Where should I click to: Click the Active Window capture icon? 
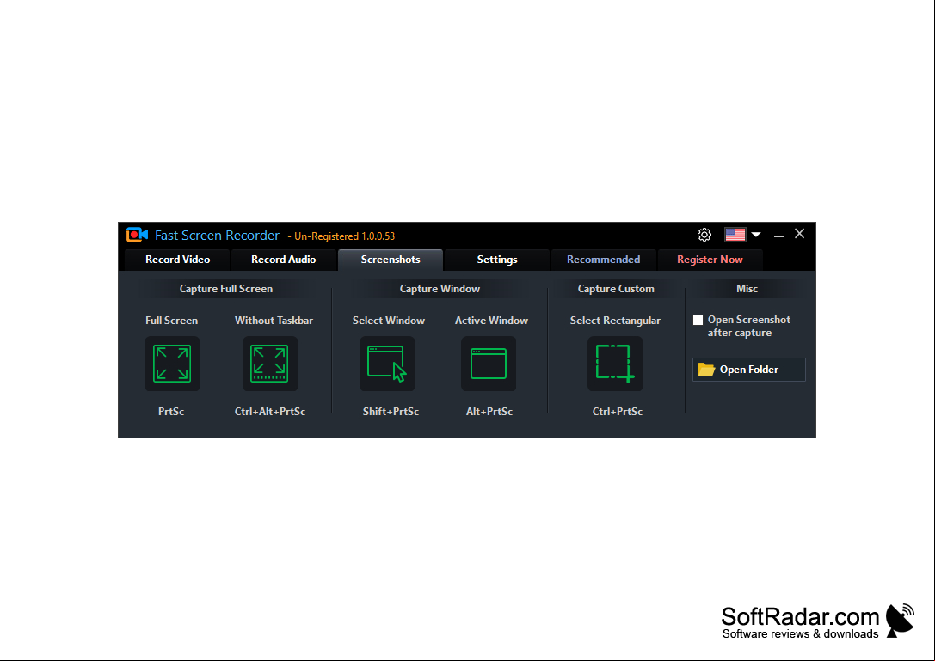489,364
